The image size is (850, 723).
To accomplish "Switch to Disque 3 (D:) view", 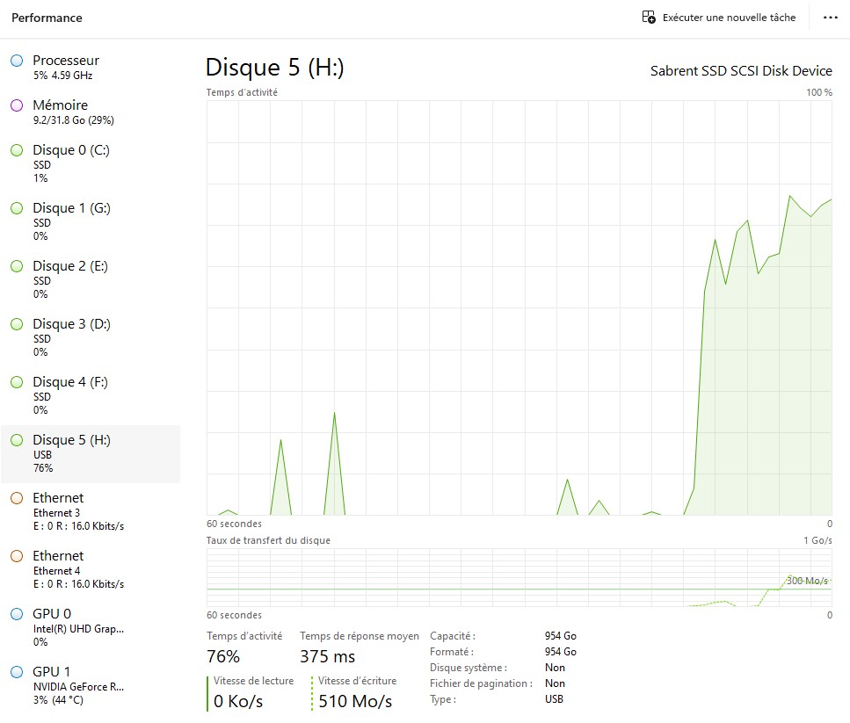I will pos(71,336).
